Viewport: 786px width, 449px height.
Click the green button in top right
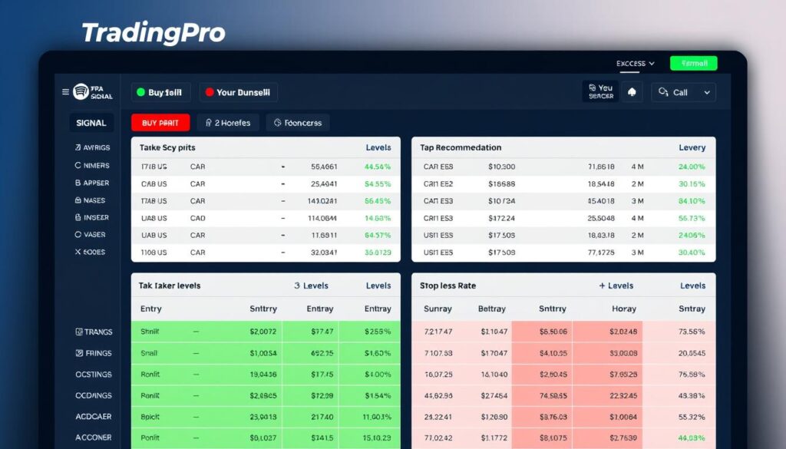point(693,64)
